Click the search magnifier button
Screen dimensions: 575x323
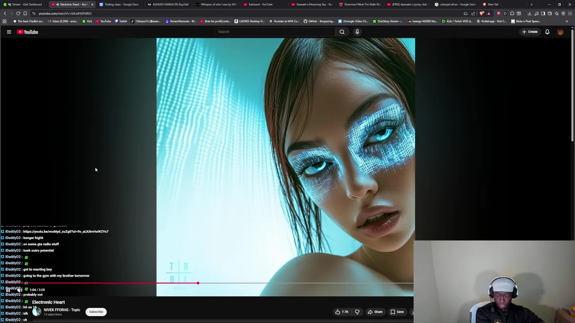[x=342, y=32]
